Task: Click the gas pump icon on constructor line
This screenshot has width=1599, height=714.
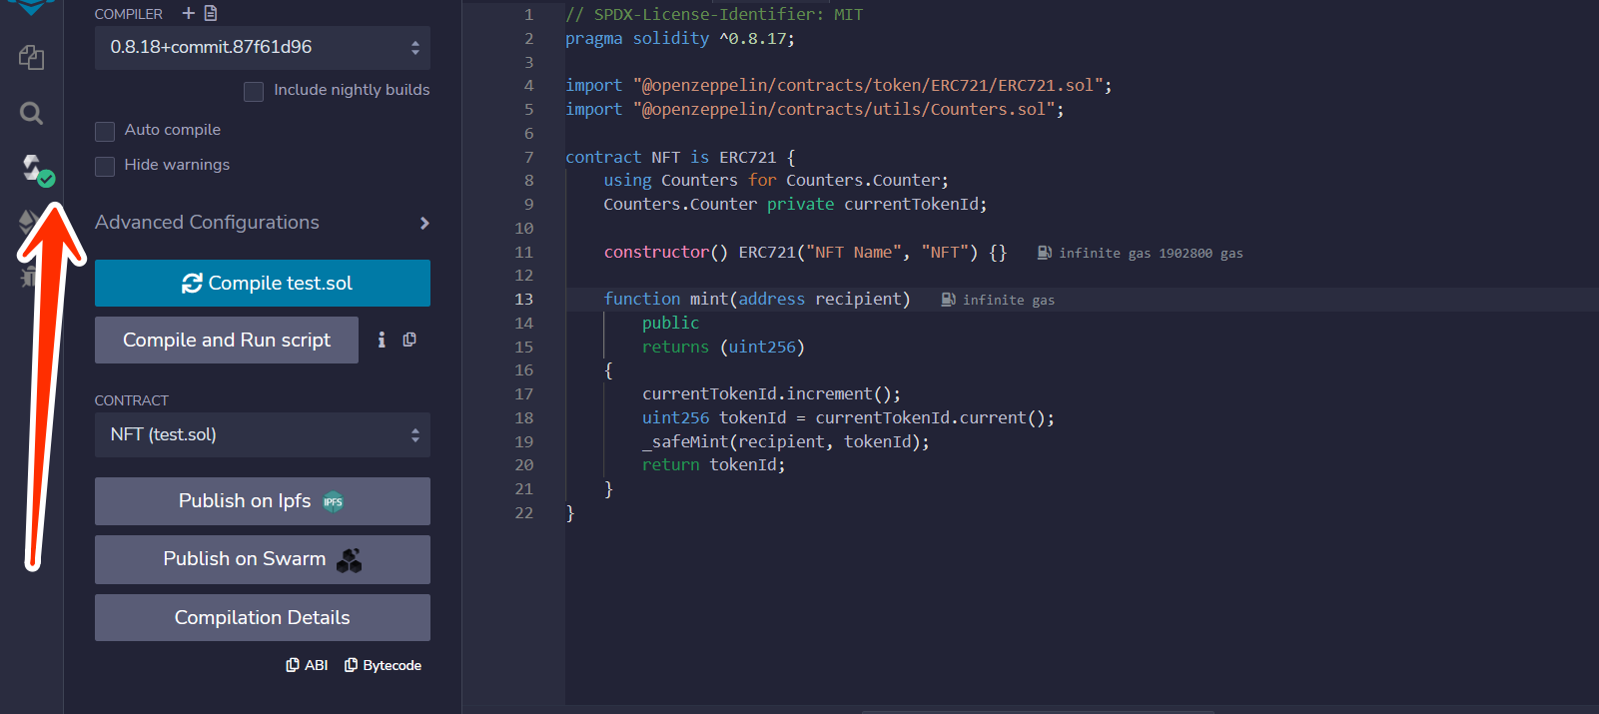Action: [x=1044, y=253]
